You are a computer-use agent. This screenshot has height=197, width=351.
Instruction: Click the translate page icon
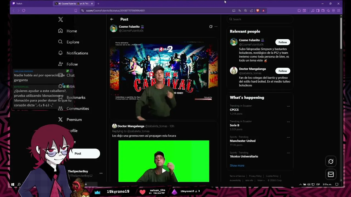click(239, 10)
